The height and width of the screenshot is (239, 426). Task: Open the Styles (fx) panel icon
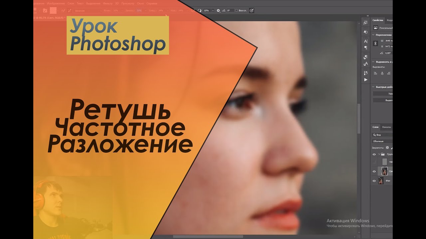365,23
